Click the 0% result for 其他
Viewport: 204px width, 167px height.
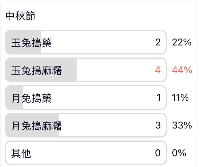(x=179, y=153)
